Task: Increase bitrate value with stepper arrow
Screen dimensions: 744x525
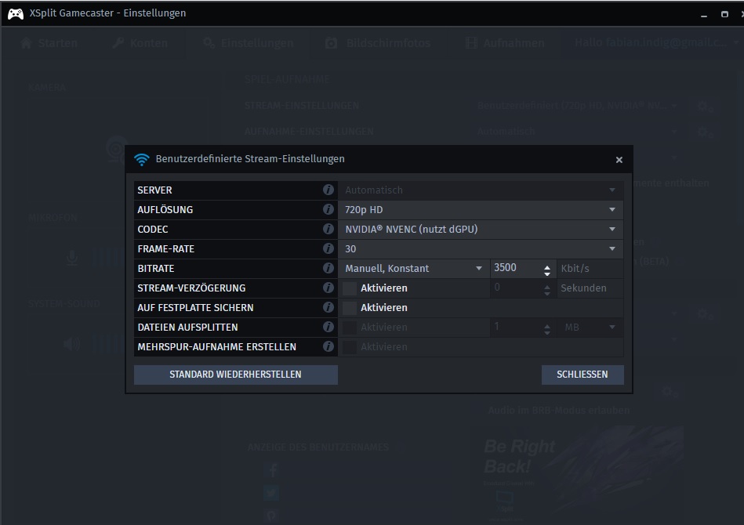Action: click(x=547, y=265)
